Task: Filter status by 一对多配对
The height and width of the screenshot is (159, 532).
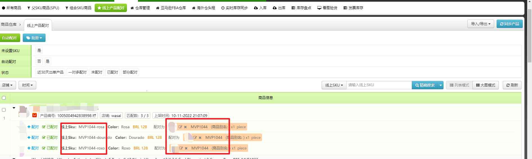Action: pos(78,72)
